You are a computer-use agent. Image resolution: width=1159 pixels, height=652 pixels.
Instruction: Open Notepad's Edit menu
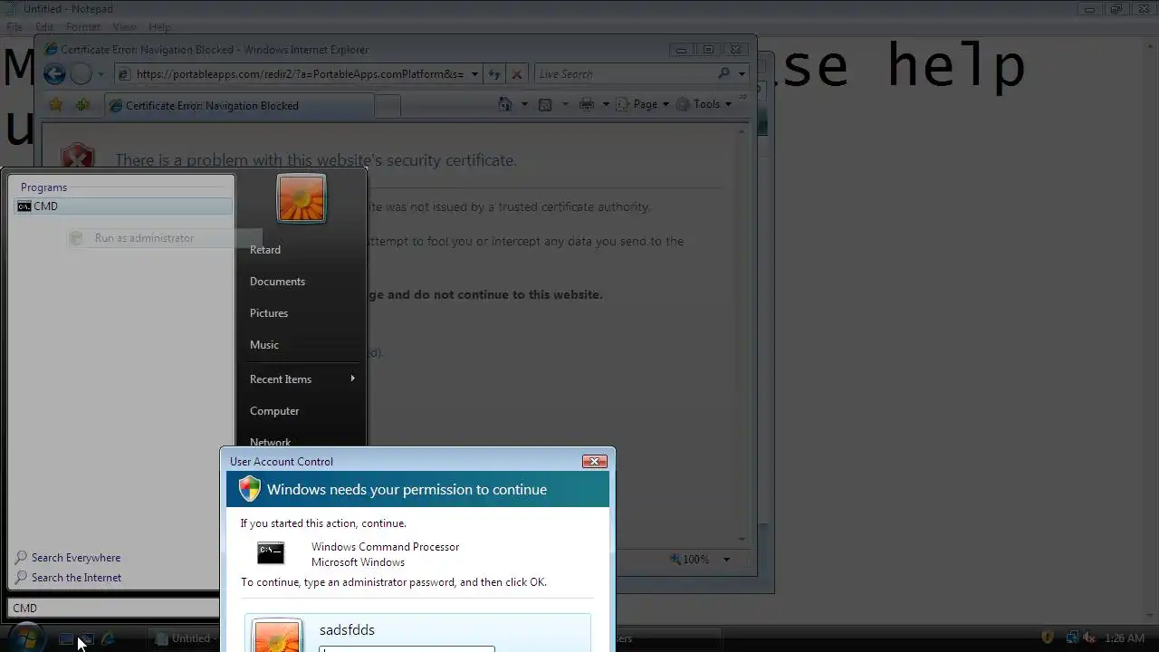[43, 27]
